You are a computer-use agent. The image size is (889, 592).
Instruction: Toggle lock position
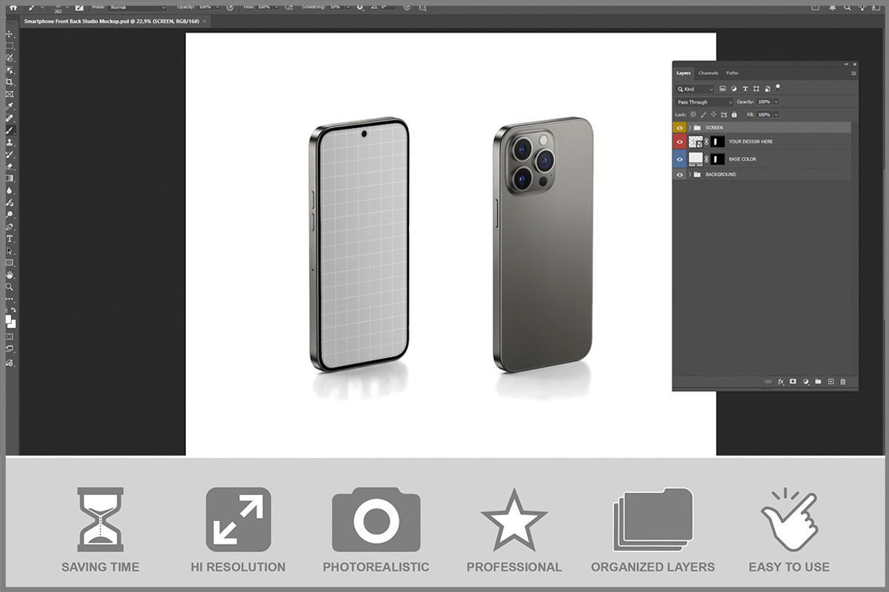(x=713, y=115)
